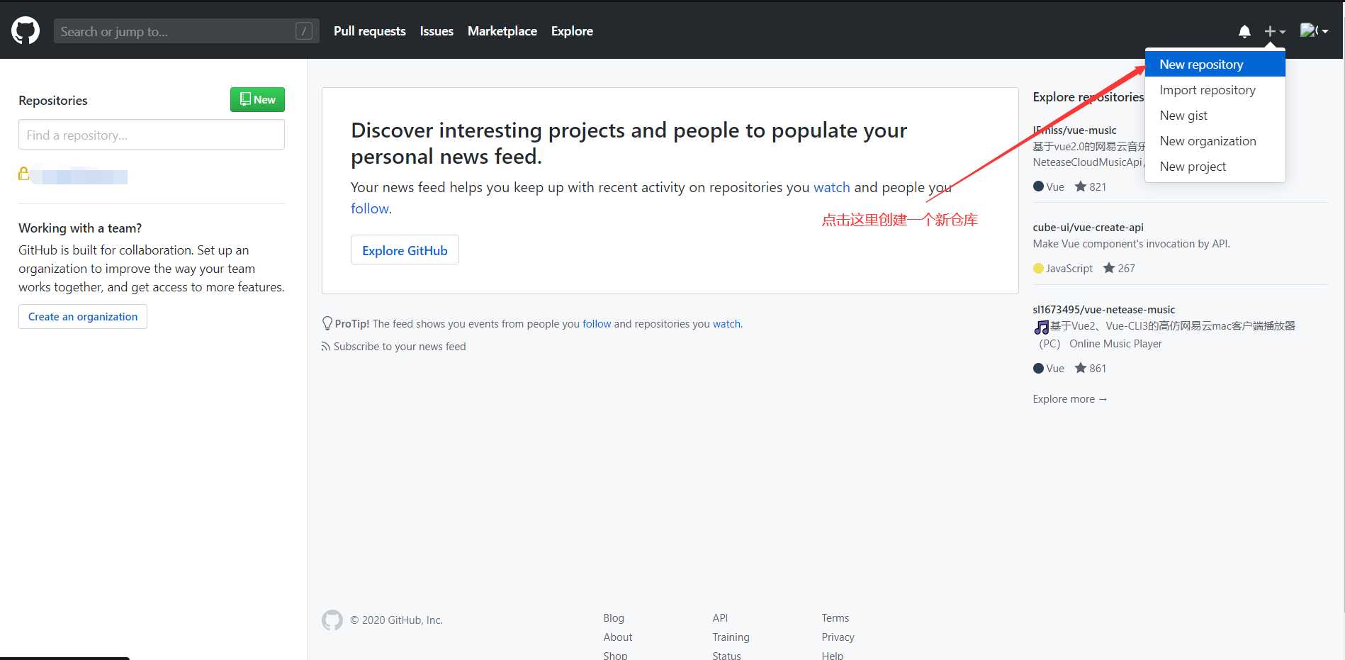Image resolution: width=1345 pixels, height=660 pixels.
Task: Go to Marketplace in navigation bar
Action: (x=502, y=31)
